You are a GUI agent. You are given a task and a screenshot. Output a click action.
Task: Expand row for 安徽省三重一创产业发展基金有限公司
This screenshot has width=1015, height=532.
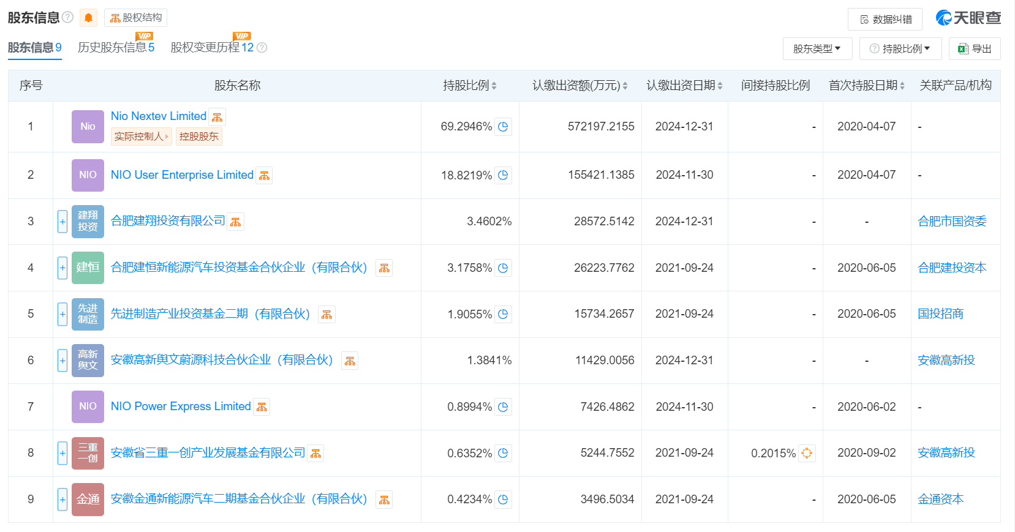[62, 453]
